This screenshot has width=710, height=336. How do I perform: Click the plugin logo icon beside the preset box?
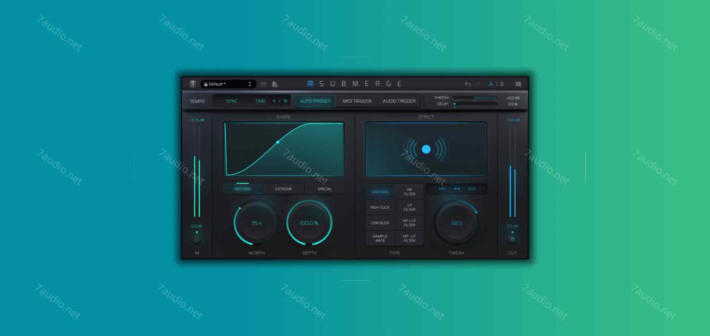point(193,84)
